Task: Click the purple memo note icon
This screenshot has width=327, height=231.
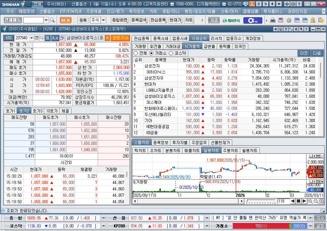Action: [x=62, y=38]
